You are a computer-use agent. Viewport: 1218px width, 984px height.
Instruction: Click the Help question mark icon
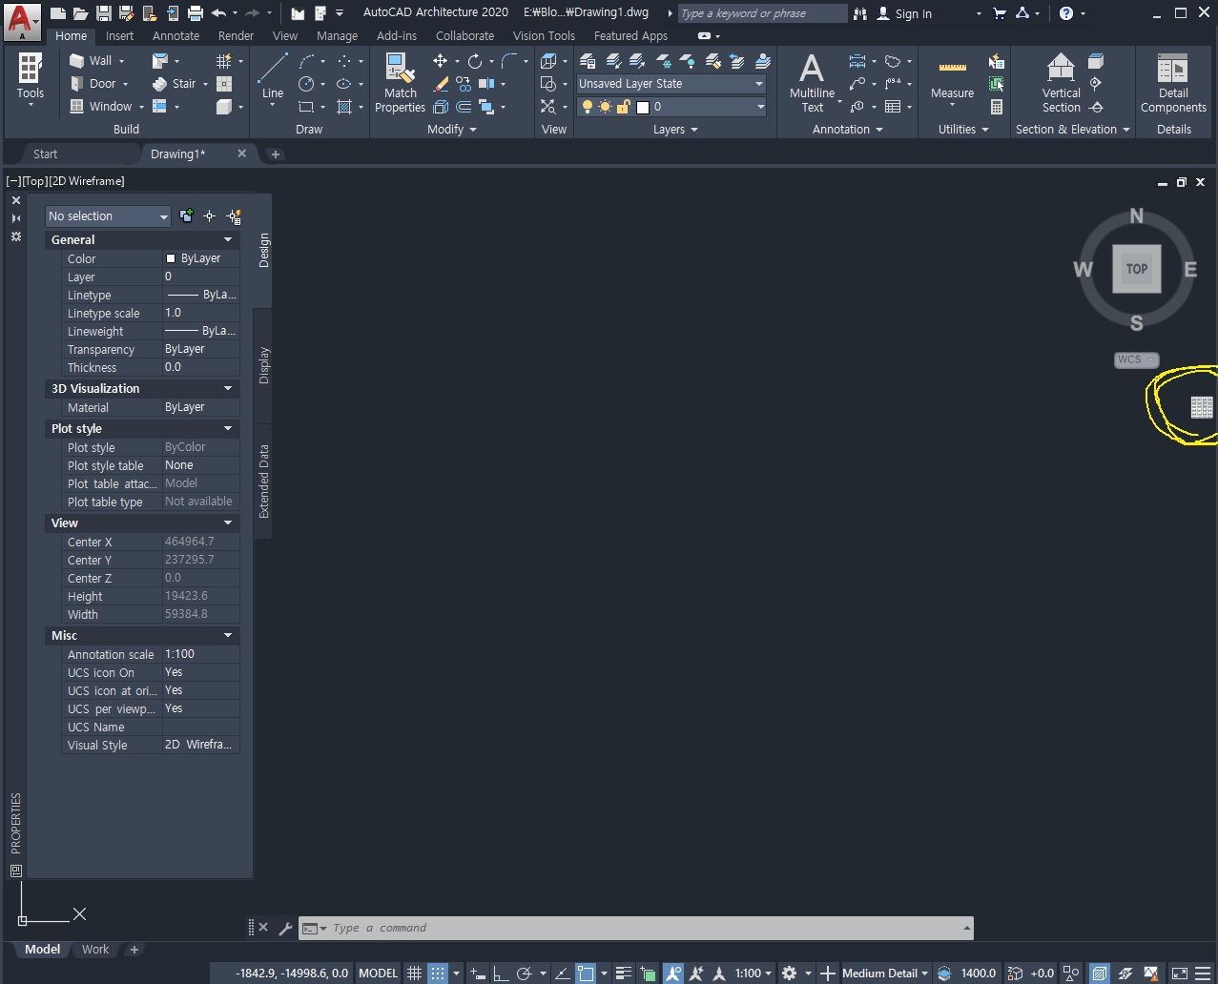pyautogui.click(x=1066, y=13)
